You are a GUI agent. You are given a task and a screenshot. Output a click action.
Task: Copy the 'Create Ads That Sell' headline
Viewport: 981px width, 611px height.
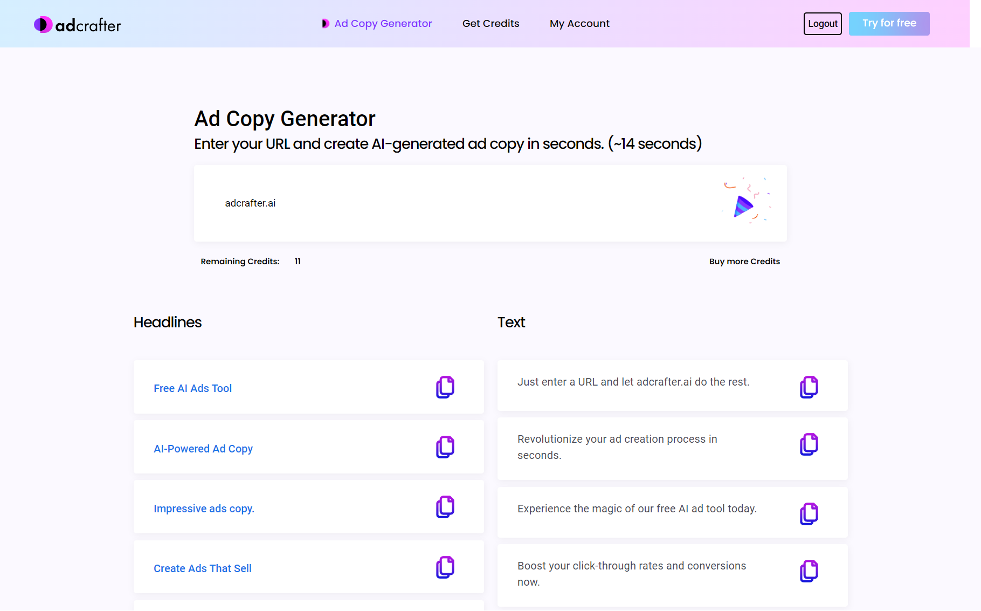[445, 567]
